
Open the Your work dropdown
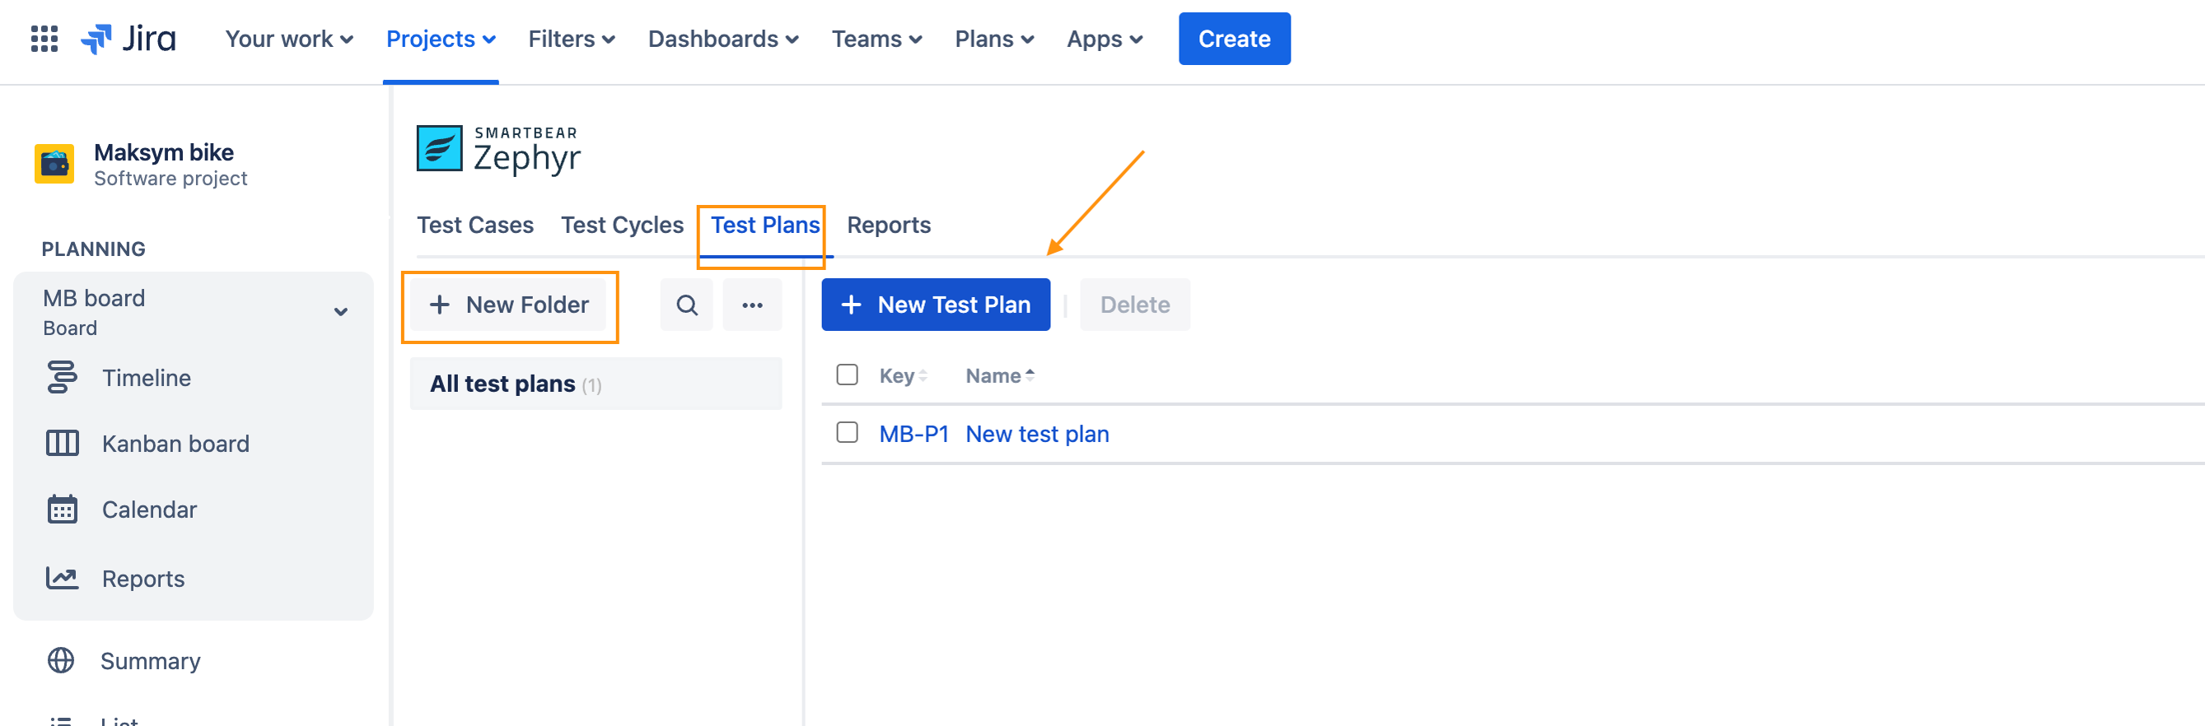pyautogui.click(x=289, y=40)
